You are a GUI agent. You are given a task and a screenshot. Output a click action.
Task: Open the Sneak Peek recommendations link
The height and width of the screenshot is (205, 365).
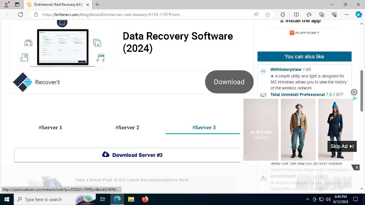(x=132, y=180)
